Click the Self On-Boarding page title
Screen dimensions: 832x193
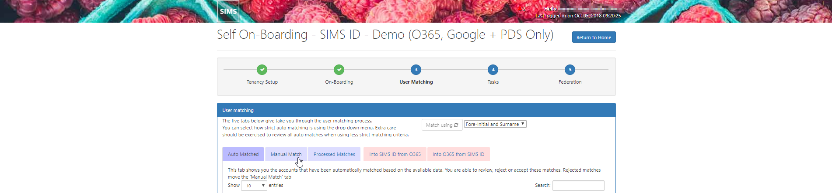tap(385, 34)
